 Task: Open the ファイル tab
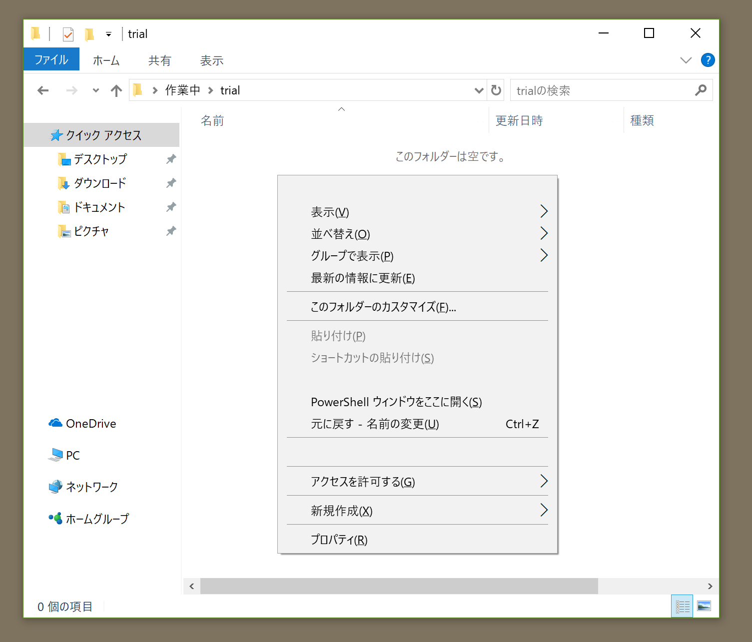click(x=51, y=60)
